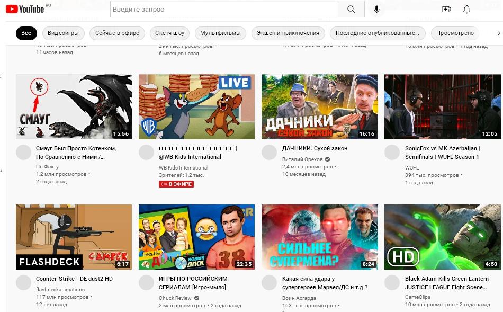
Task: Open the Tom and Jerry LIVE thumbnail
Action: (x=196, y=106)
